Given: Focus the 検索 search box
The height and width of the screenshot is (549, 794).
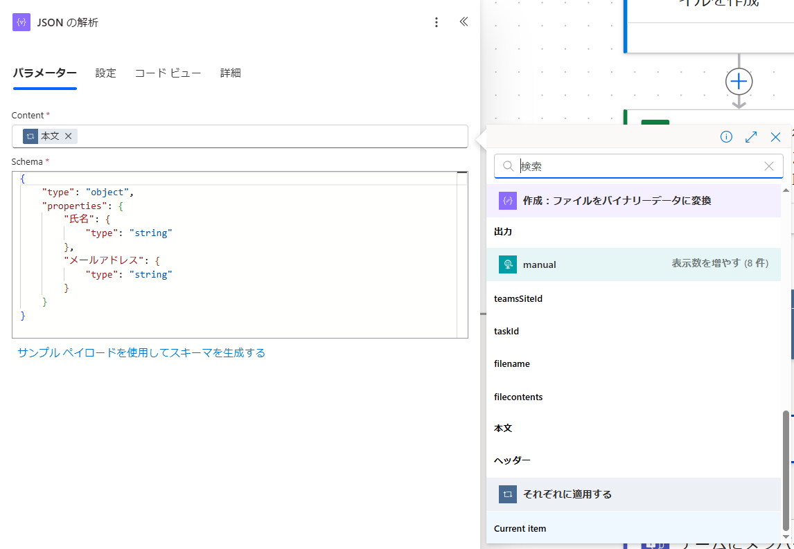Looking at the screenshot, I should pyautogui.click(x=638, y=166).
